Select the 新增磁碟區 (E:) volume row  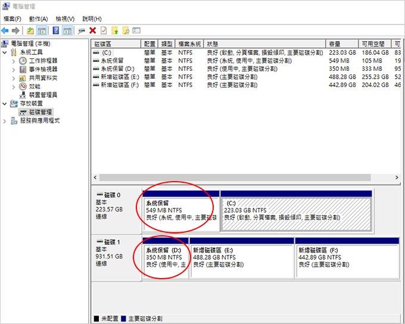(x=247, y=77)
